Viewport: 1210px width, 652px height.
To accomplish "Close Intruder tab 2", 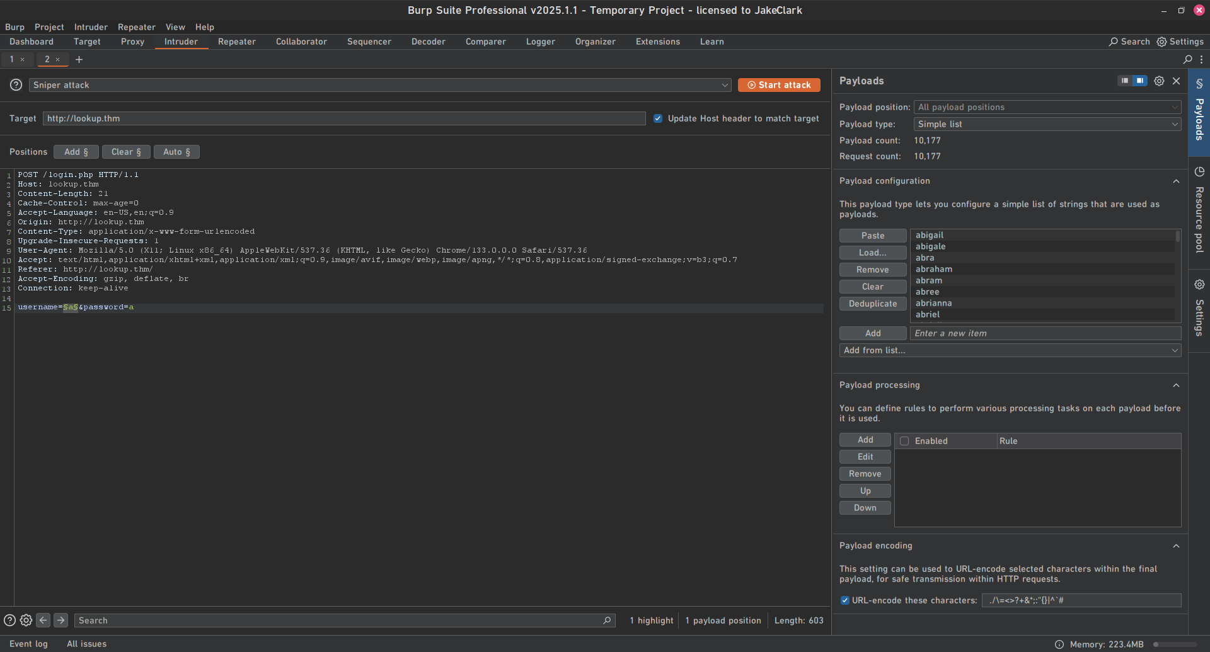I will (x=58, y=59).
